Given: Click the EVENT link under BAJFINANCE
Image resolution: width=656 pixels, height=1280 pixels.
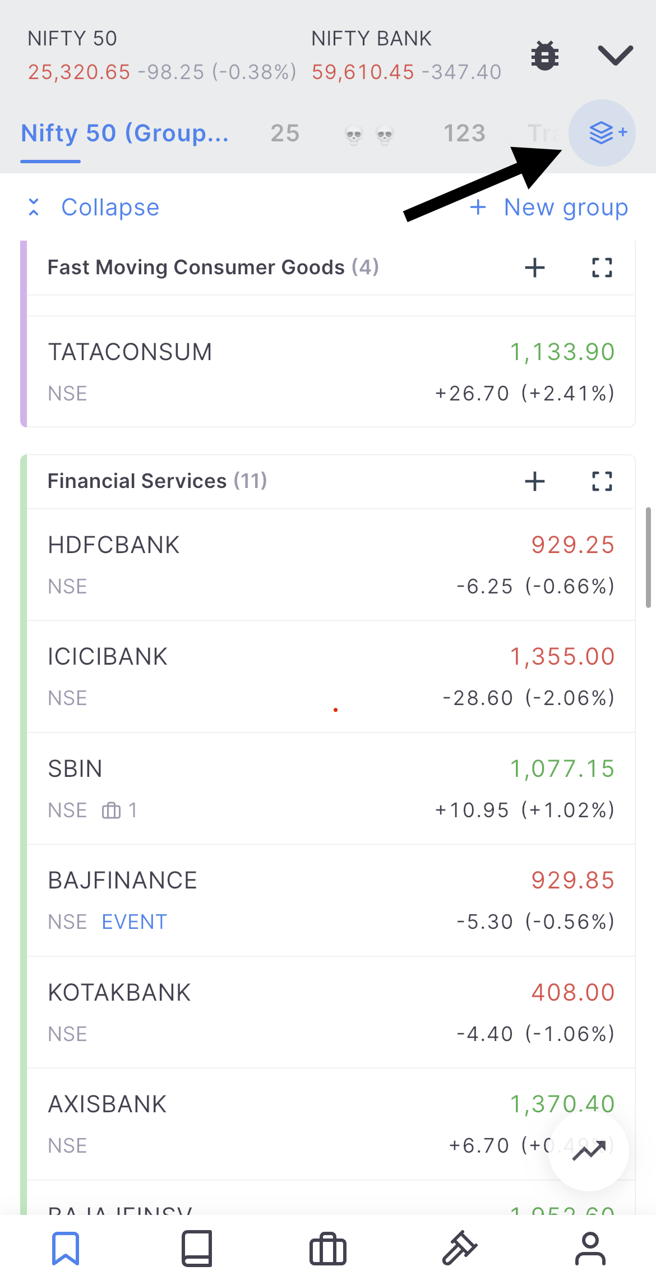Looking at the screenshot, I should 135,922.
